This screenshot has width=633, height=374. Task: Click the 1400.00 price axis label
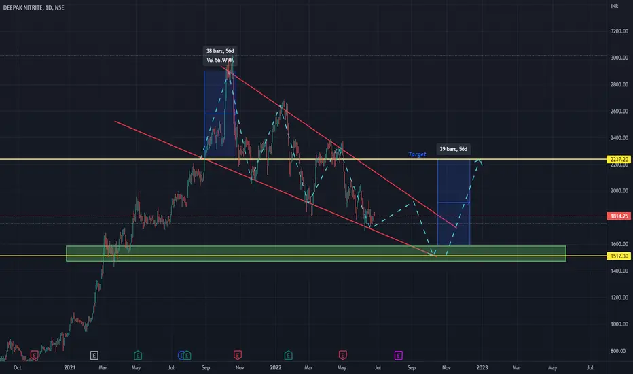619,271
